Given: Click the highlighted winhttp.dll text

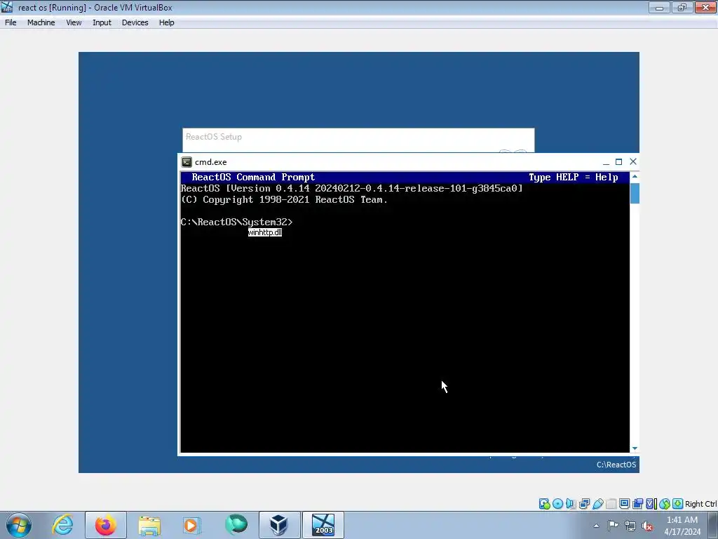Looking at the screenshot, I should point(264,232).
